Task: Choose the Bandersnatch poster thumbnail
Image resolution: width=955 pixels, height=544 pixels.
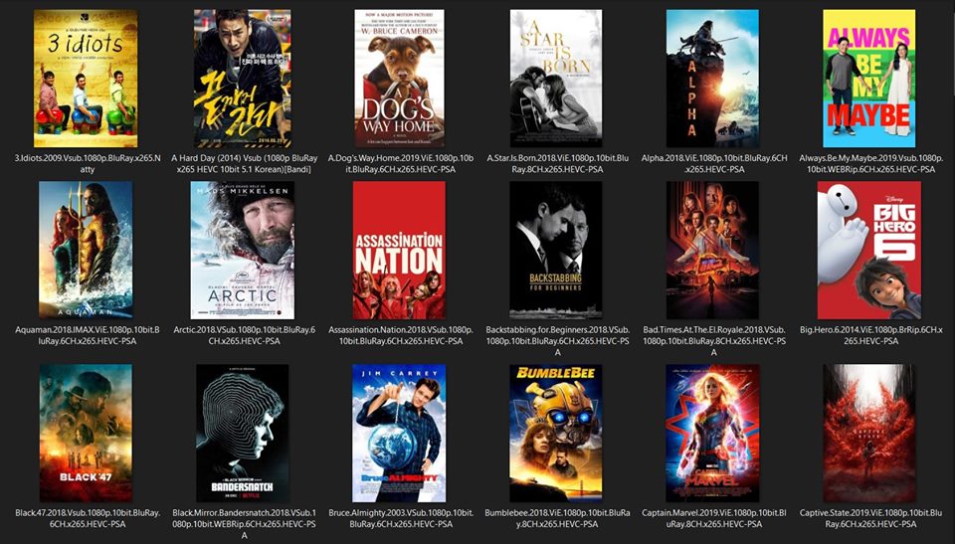Action: tap(242, 434)
